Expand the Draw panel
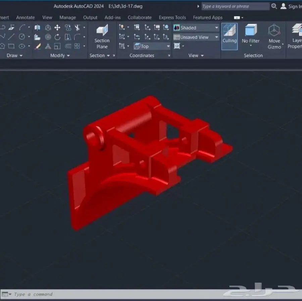Image resolution: width=302 pixels, height=301 pixels. pyautogui.click(x=14, y=56)
